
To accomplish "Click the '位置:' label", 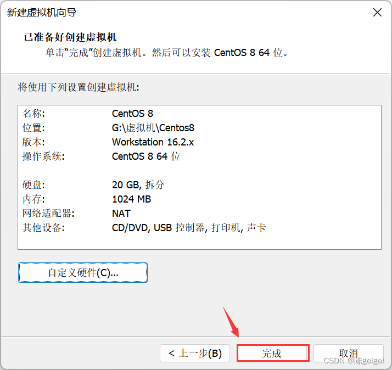I will pos(33,128).
